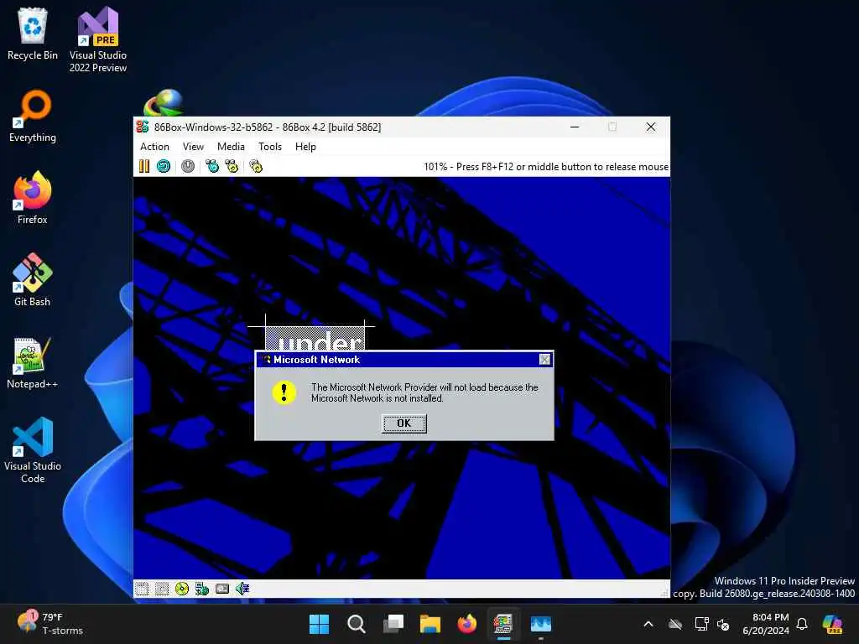Open Copilot Preview on the taskbar
This screenshot has height=644, width=859.
832,624
